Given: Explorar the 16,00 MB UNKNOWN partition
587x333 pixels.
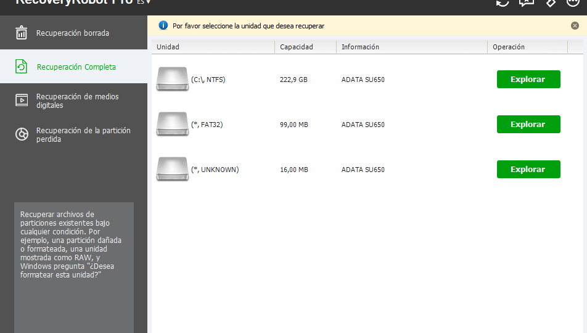Looking at the screenshot, I should (528, 169).
